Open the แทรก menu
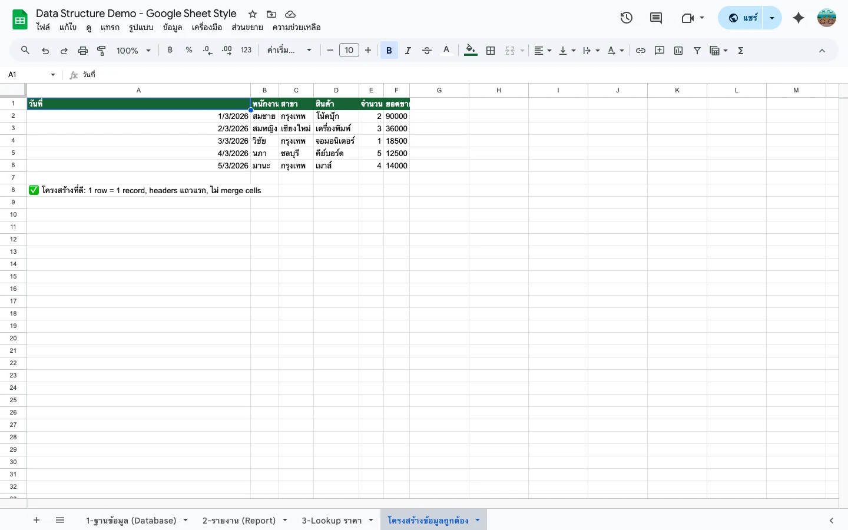Viewport: 848px width, 530px height. (x=110, y=27)
